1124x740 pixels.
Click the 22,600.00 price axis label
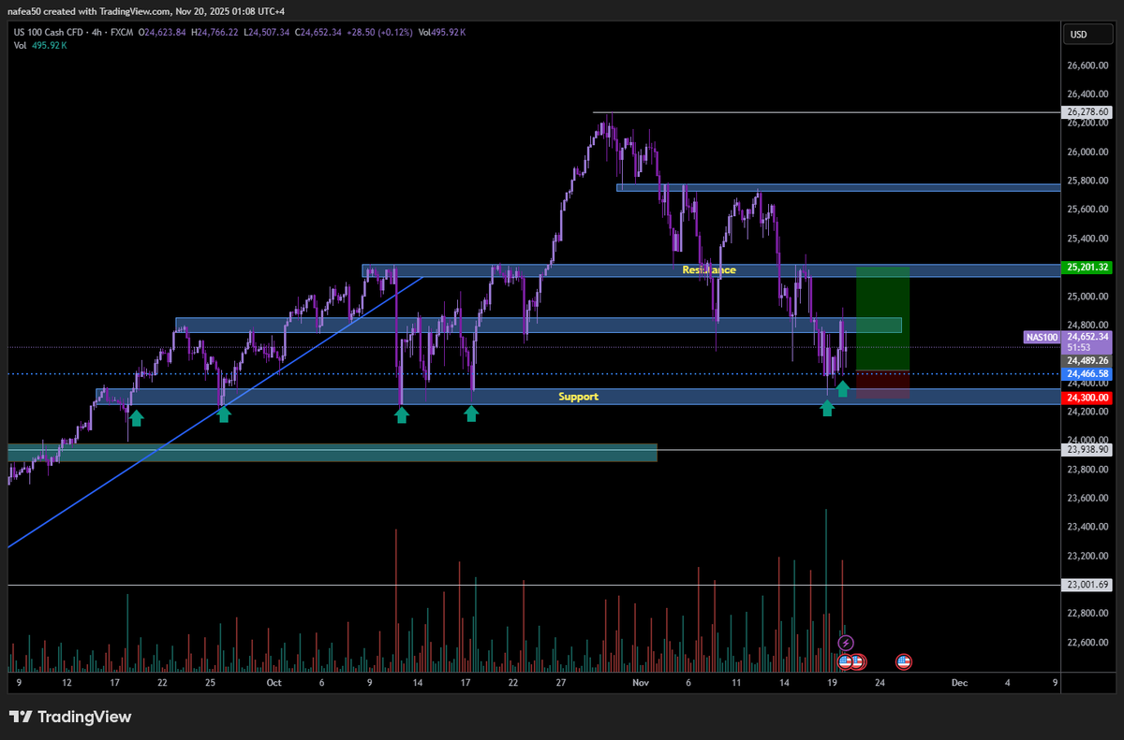1087,643
